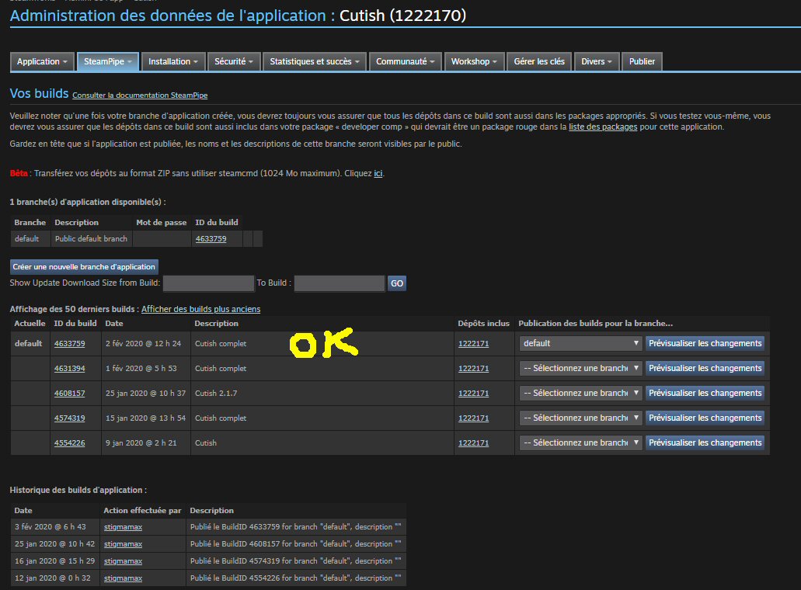This screenshot has height=590, width=801.
Task: Click Prévisualiser les changements for build 4633759
Action: (705, 343)
